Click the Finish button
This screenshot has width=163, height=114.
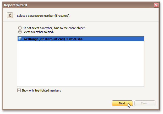click(145, 103)
